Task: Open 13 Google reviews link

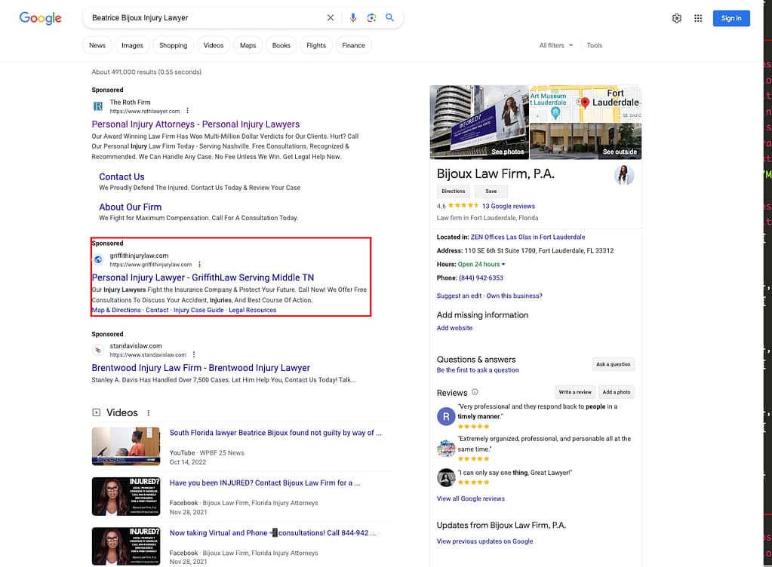Action: point(508,206)
